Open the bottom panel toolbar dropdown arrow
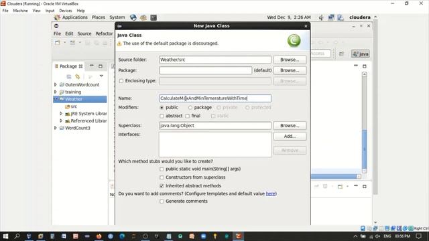Image resolution: width=429 pixels, height=241 pixels. [347, 186]
